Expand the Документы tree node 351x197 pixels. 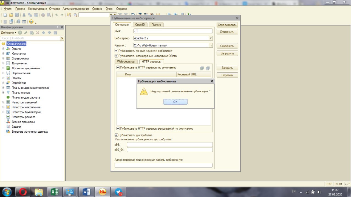[x=3, y=63]
